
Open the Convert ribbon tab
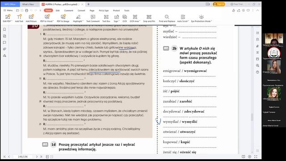pyautogui.click(x=81, y=10)
